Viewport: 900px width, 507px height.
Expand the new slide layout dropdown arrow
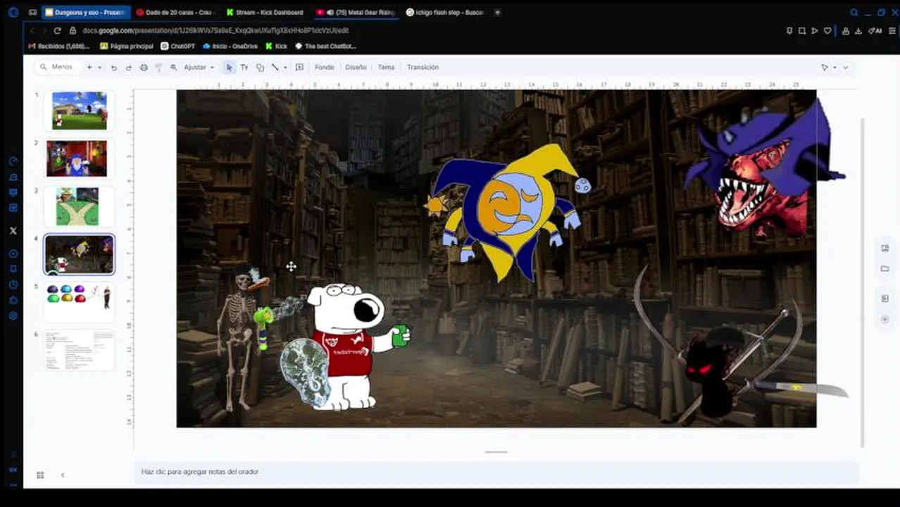pyautogui.click(x=99, y=67)
